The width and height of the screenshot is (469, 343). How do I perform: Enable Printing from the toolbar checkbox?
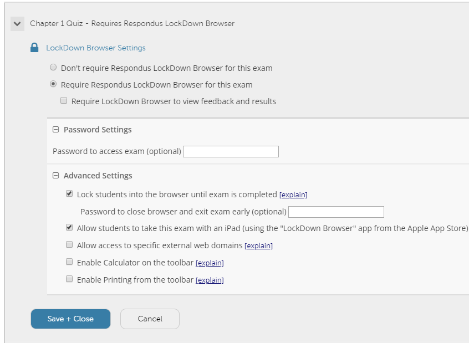tap(69, 279)
